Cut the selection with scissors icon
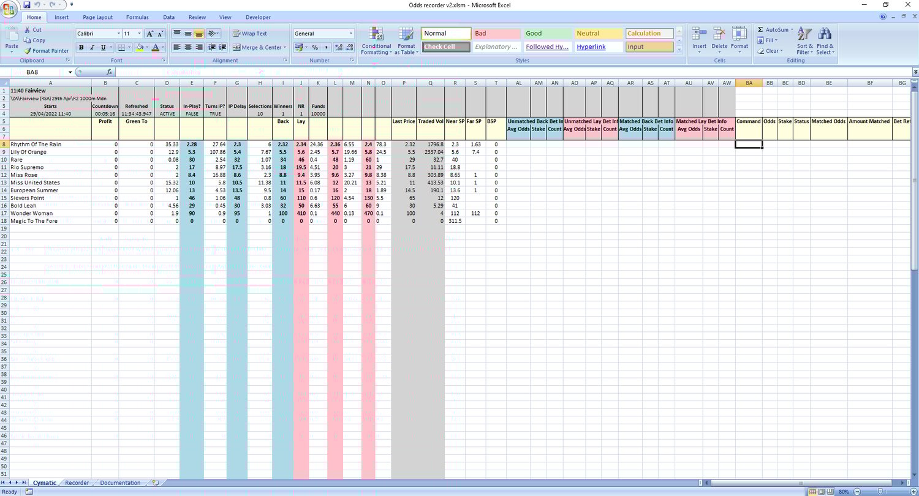The image size is (919, 496). (33, 29)
